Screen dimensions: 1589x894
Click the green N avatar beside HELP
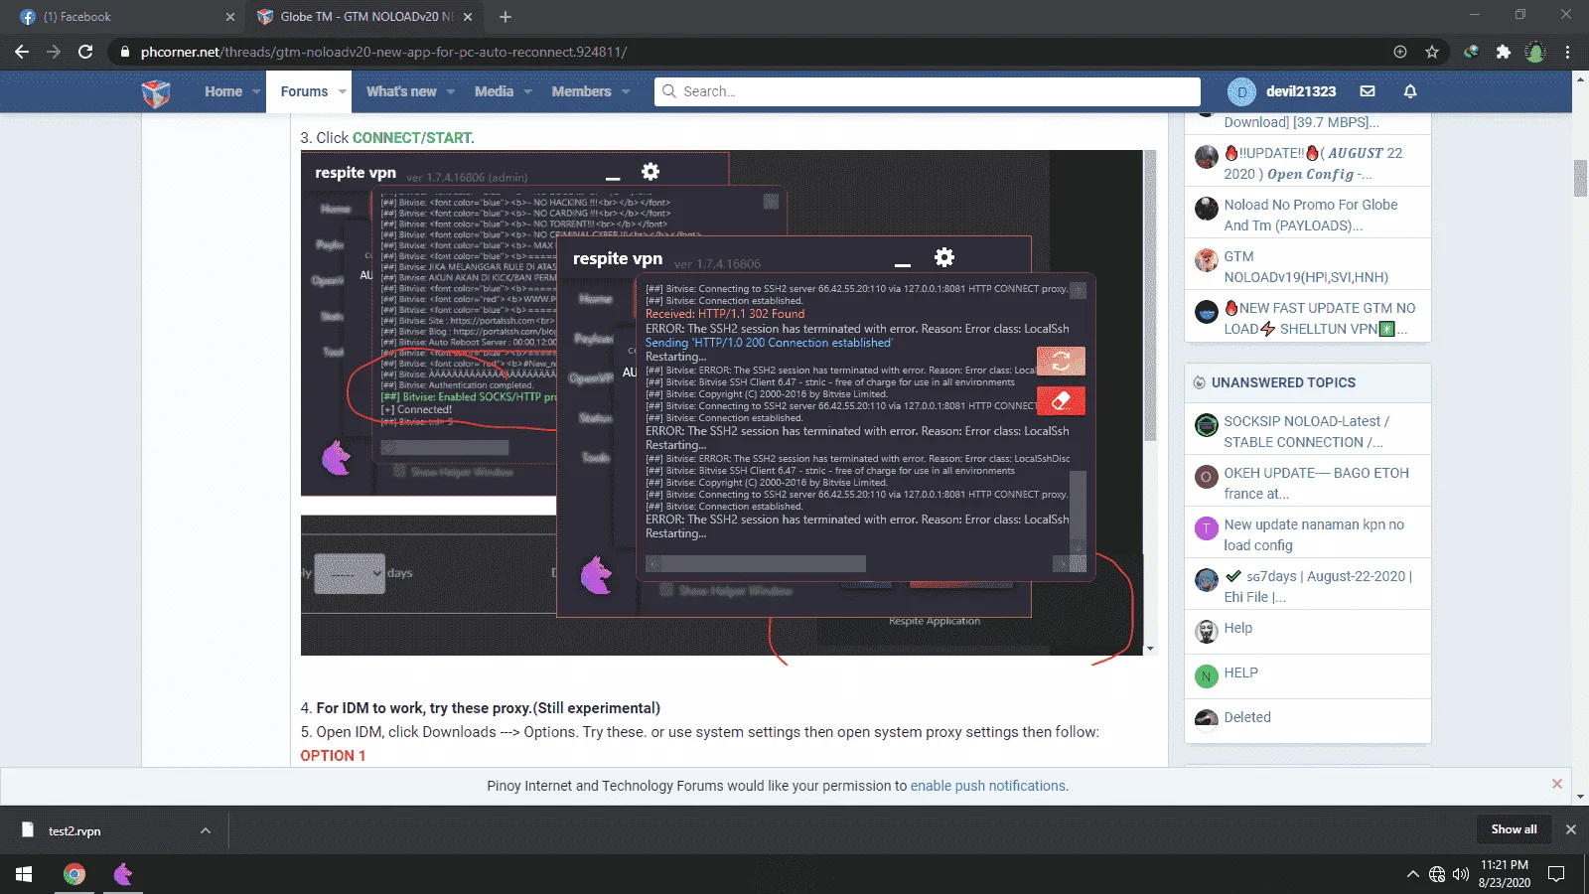(x=1206, y=676)
